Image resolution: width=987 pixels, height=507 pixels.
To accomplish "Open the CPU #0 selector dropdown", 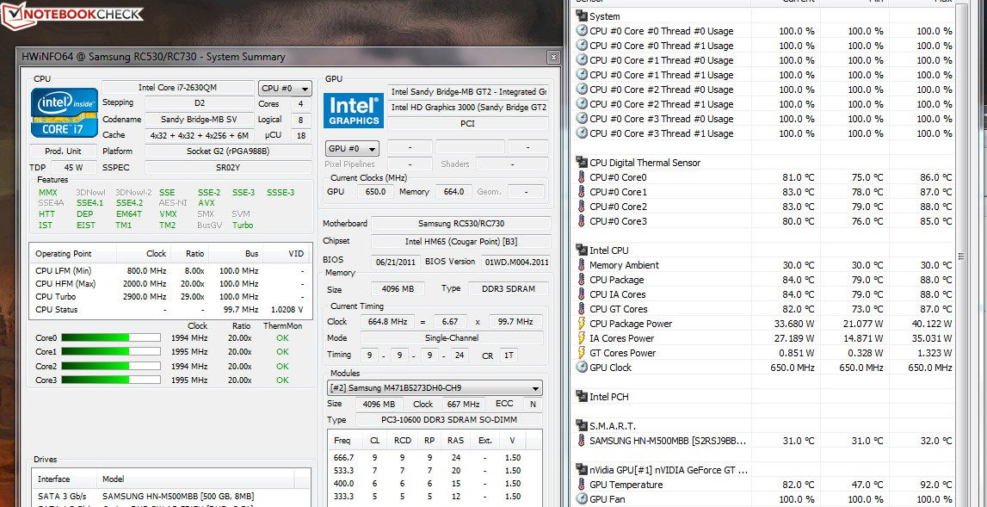I will 285,88.
